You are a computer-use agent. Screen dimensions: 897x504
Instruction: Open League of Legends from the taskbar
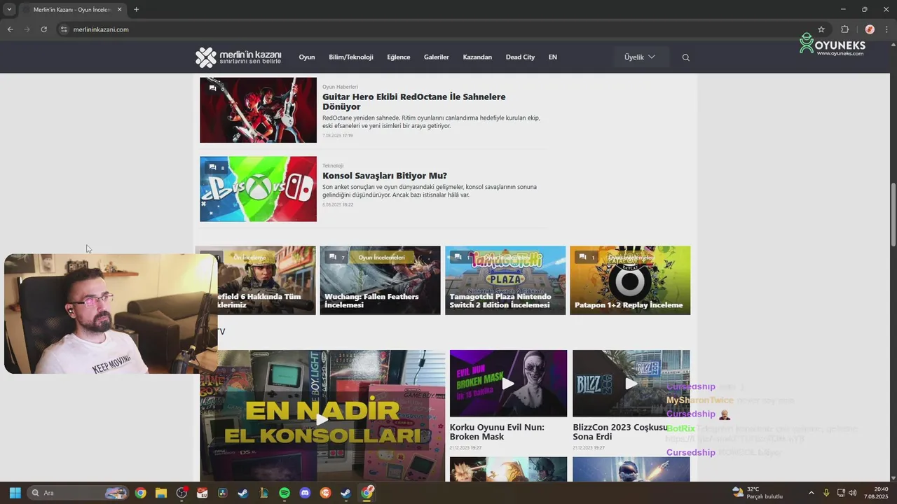(264, 493)
